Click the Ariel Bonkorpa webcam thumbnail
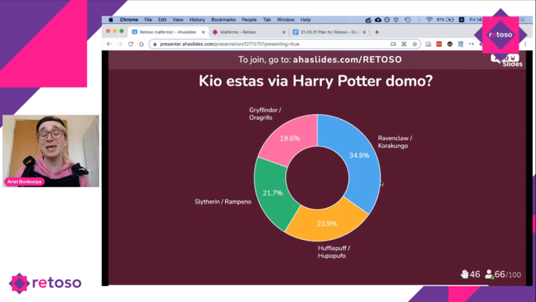This screenshot has height=302, width=536. tap(51, 151)
